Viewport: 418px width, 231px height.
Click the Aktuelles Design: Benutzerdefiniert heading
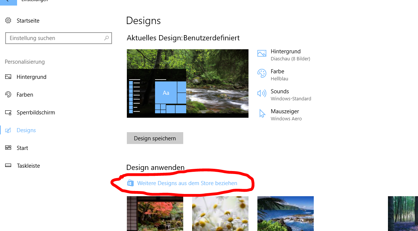pyautogui.click(x=183, y=38)
